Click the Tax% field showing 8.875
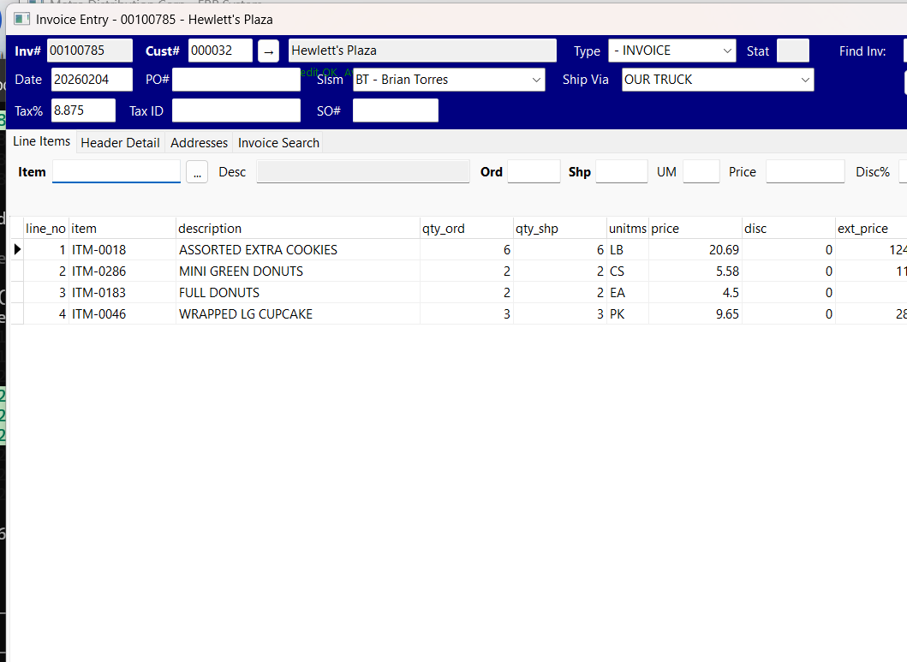 tap(82, 110)
